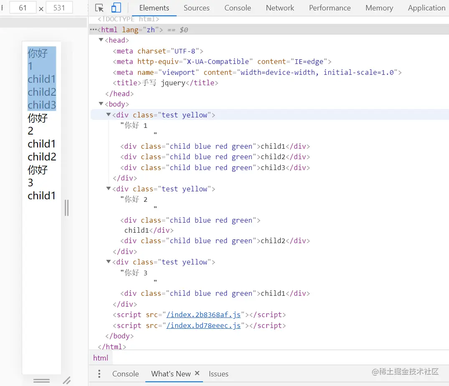Collapse the second test yellow div
449x386 pixels.
pyautogui.click(x=109, y=188)
